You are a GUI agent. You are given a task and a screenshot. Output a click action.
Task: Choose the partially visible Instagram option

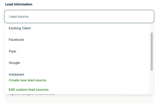17,74
